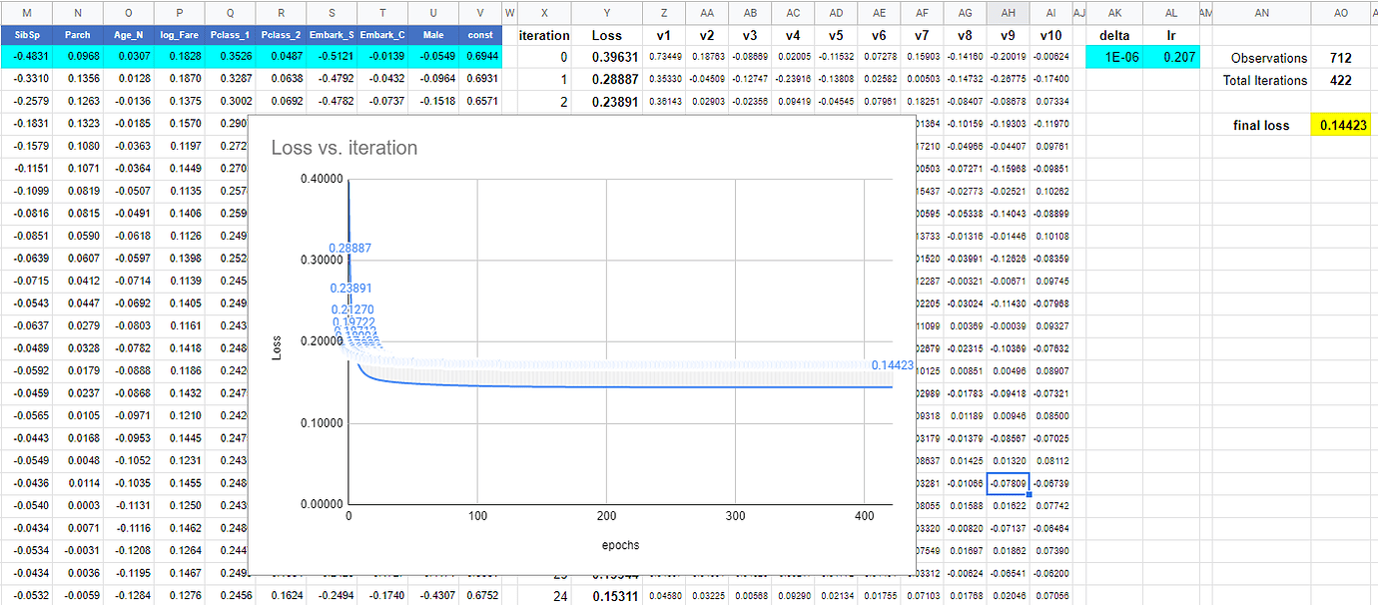Select column header AH

pyautogui.click(x=1007, y=12)
